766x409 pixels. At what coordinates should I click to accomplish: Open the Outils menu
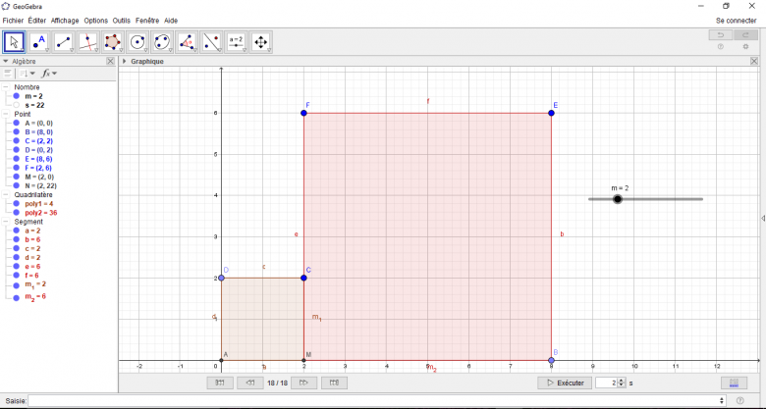click(121, 20)
